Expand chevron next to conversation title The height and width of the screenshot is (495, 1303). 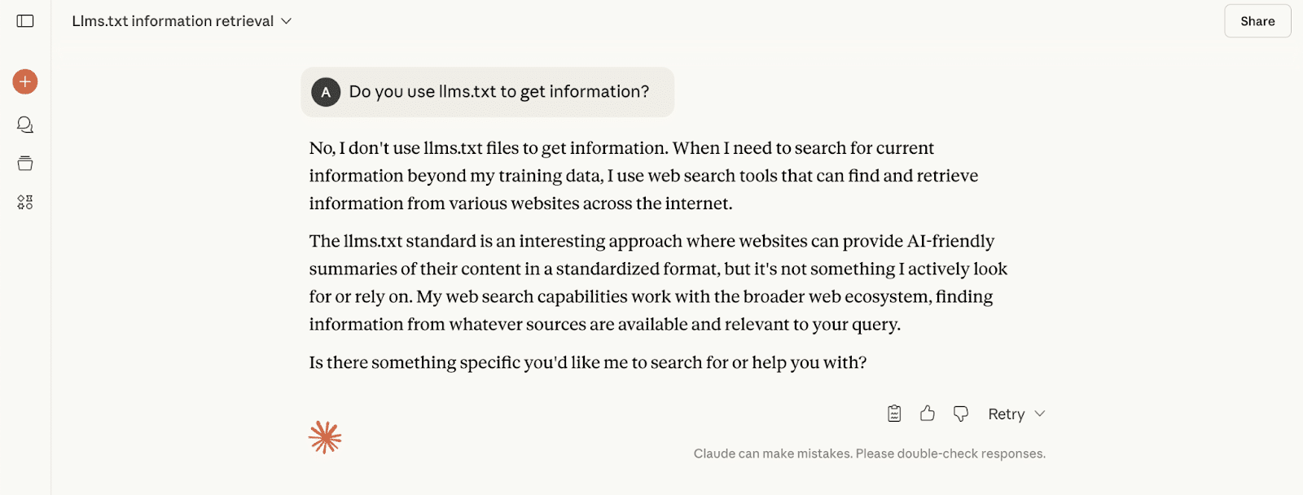point(287,21)
